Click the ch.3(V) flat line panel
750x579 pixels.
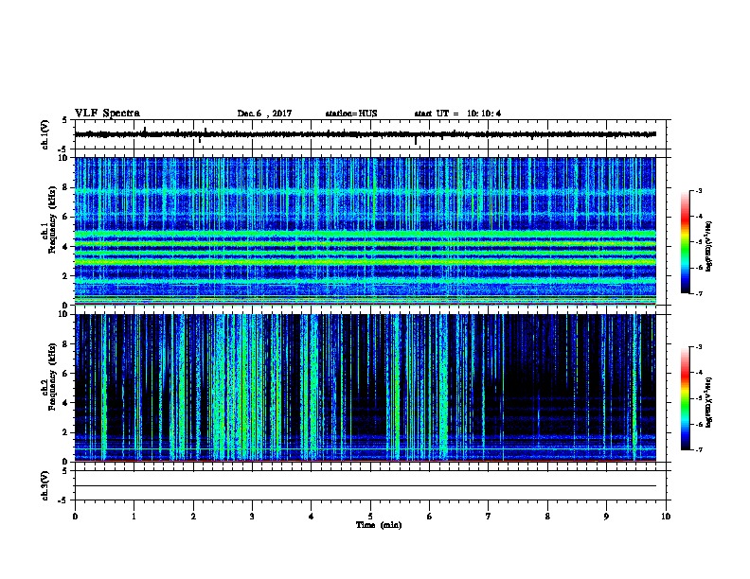point(370,485)
